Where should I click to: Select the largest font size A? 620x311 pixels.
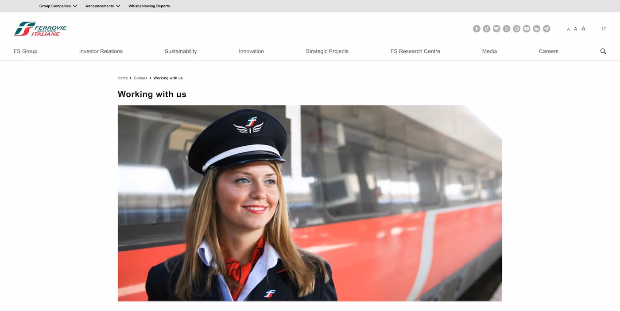[x=583, y=28]
